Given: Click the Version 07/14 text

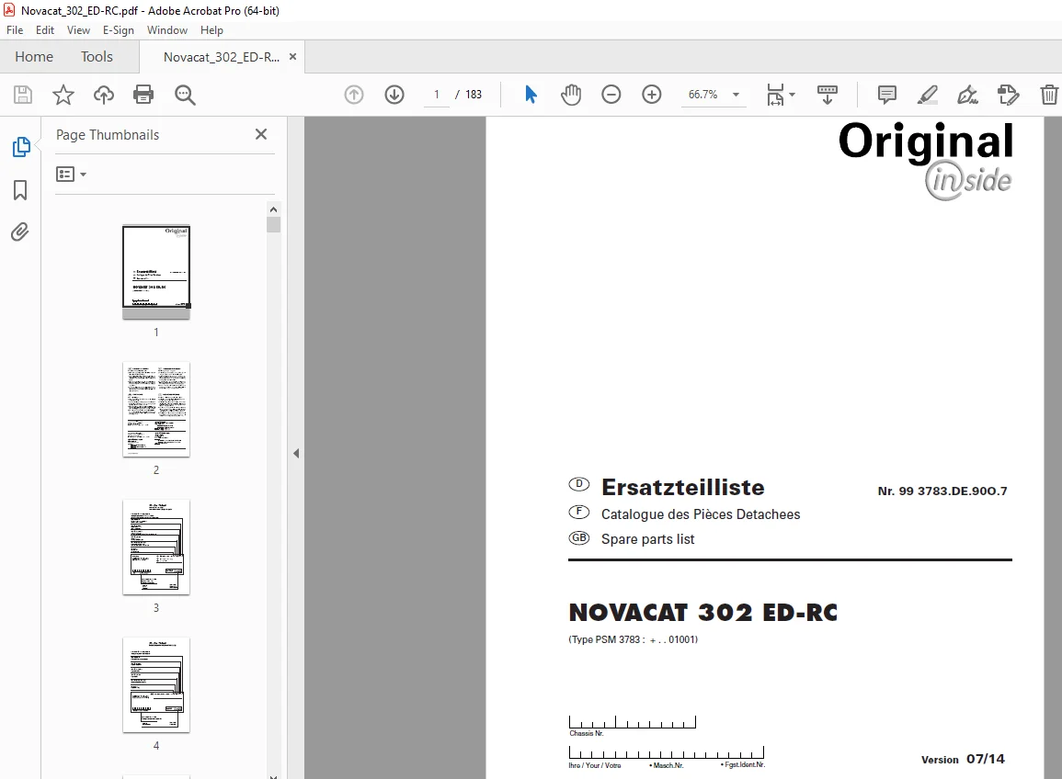Looking at the screenshot, I should click(x=963, y=760).
